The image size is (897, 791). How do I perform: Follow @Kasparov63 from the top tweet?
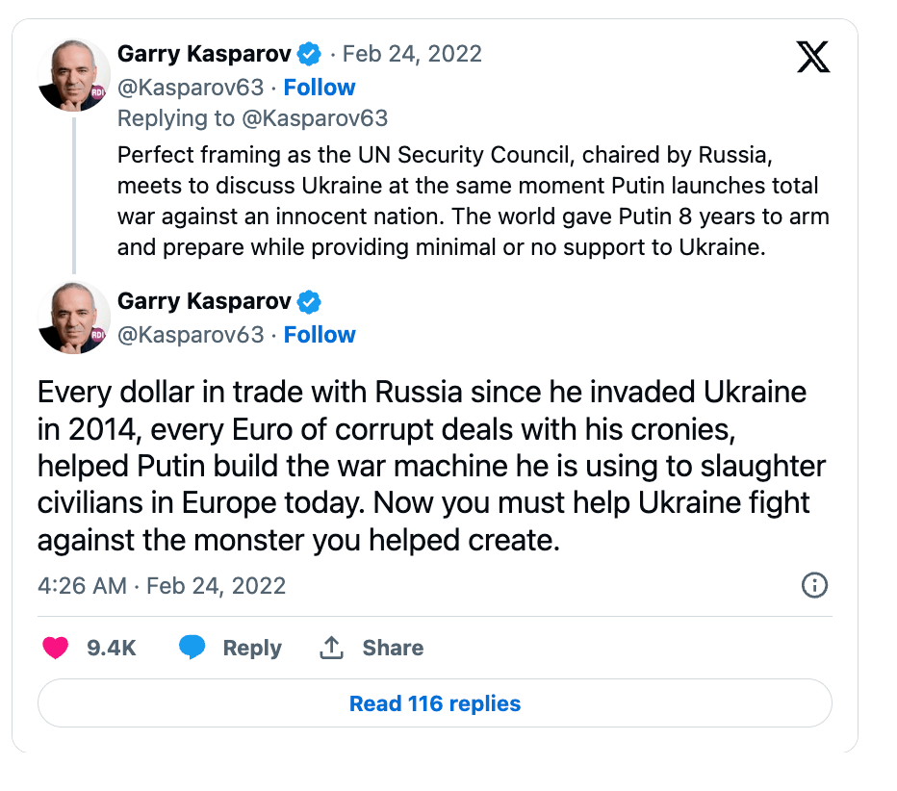point(320,88)
